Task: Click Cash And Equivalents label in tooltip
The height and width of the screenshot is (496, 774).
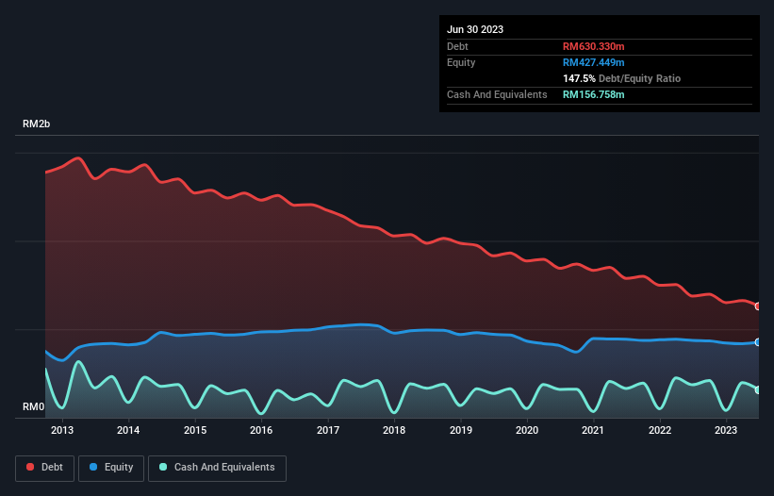Action: pyautogui.click(x=497, y=94)
